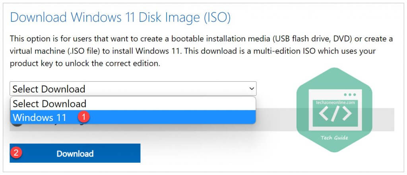Viewport: 407px width, 175px height.
Task: Pick the Select Download placeholder list entry
Action: [133, 104]
